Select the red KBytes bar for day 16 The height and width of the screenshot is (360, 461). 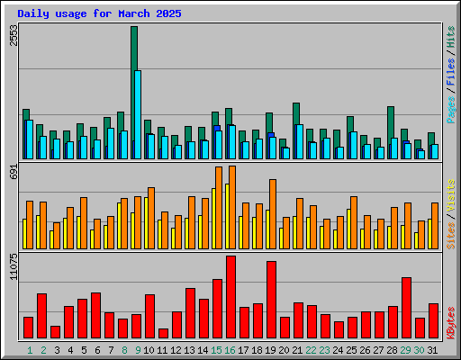pos(230,297)
